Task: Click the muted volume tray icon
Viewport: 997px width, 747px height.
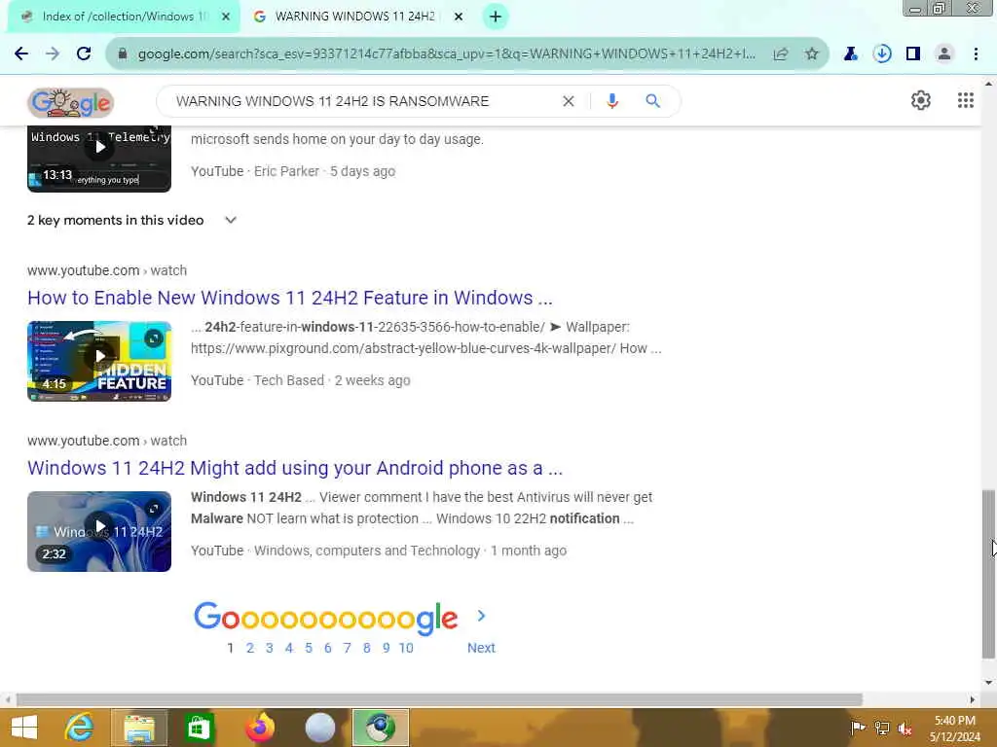Action: pyautogui.click(x=905, y=728)
